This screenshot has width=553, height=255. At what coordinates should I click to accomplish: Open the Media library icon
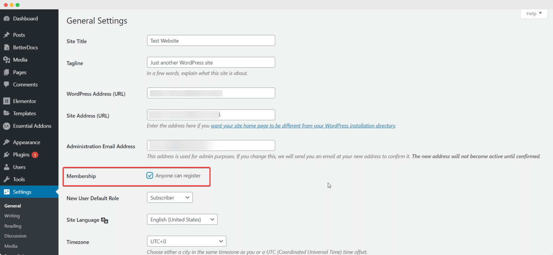click(x=7, y=60)
